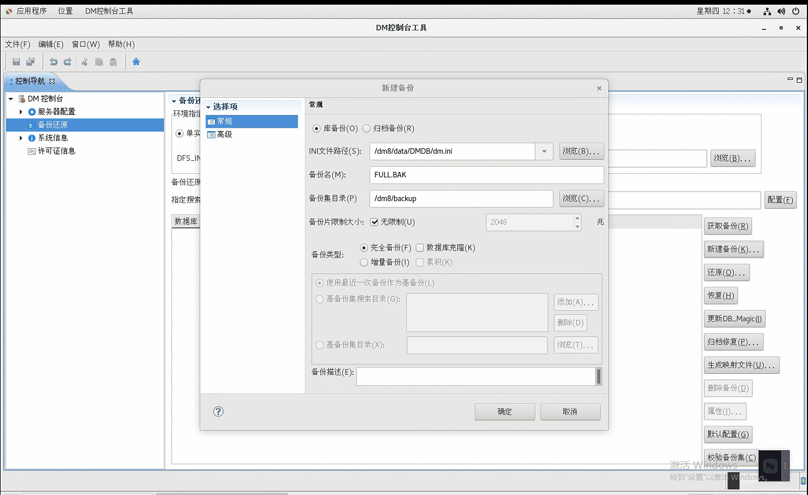Open the INI文件路径 dropdown arrow
Viewport: 808px width, 495px height.
point(544,152)
